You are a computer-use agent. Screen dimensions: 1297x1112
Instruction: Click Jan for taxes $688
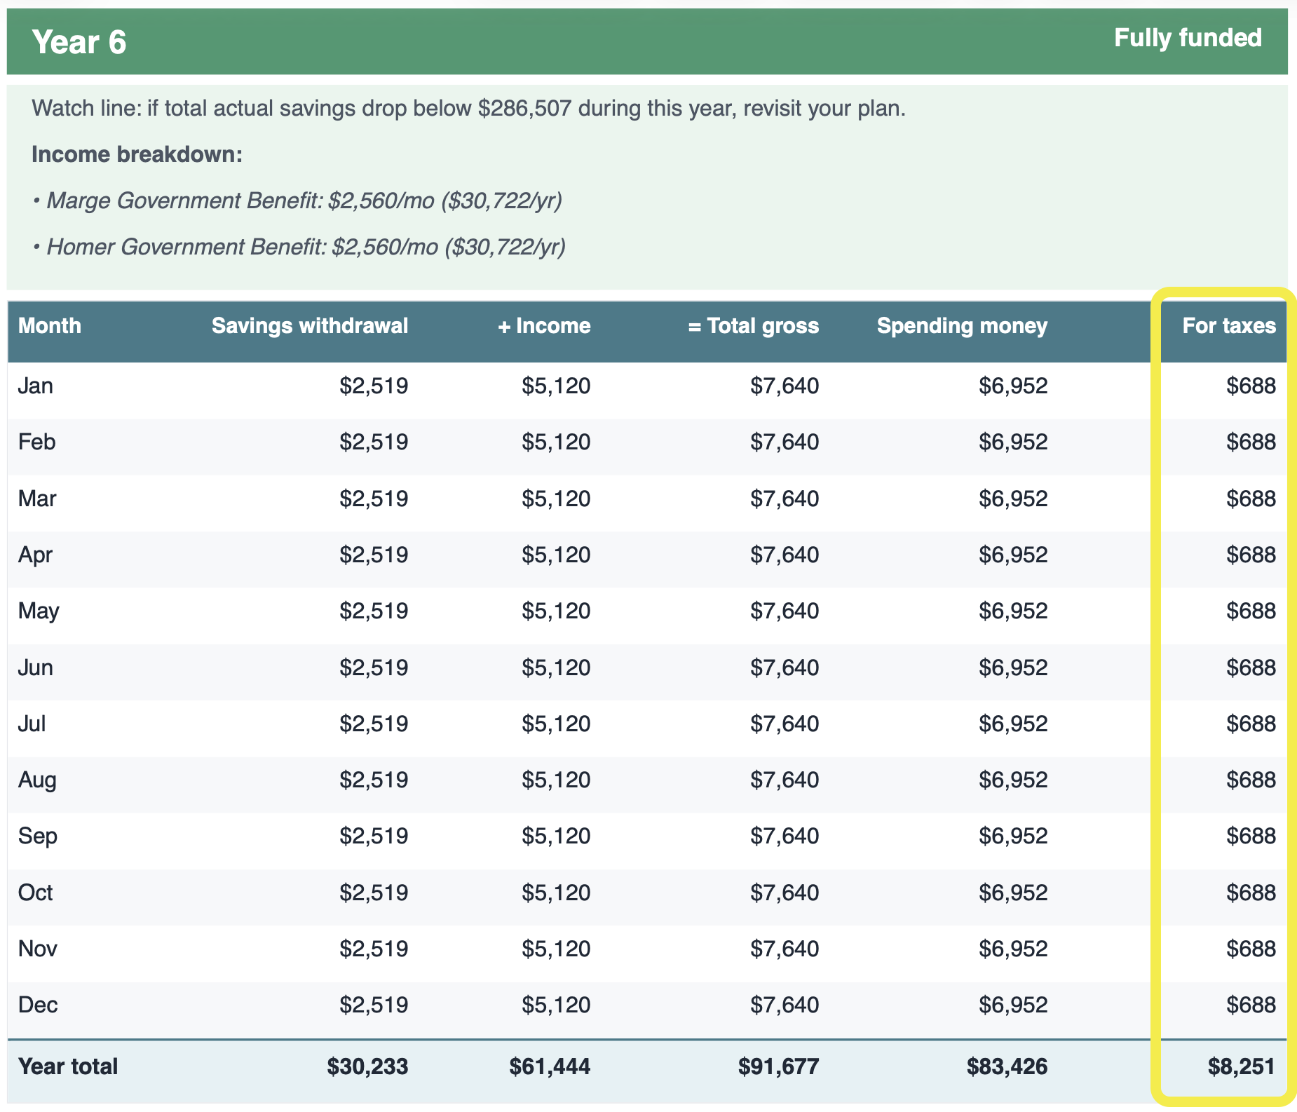[1251, 386]
